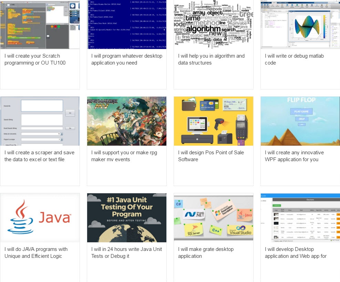The width and height of the screenshot is (340, 282).
Task: Select 'I will create any innovative WPF application' title
Action: point(294,156)
